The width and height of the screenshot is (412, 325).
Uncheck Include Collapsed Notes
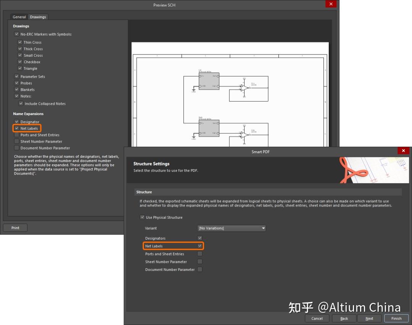[x=21, y=103]
